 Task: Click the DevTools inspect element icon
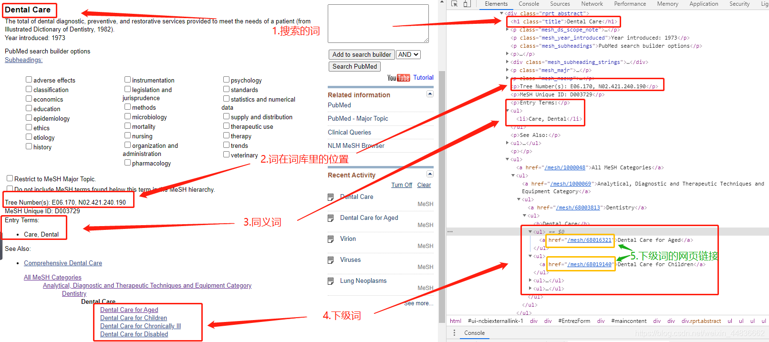coord(455,4)
